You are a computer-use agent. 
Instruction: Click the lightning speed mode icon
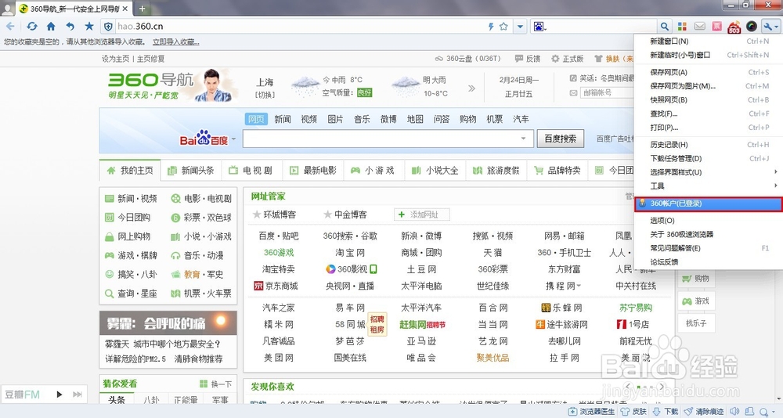click(491, 27)
